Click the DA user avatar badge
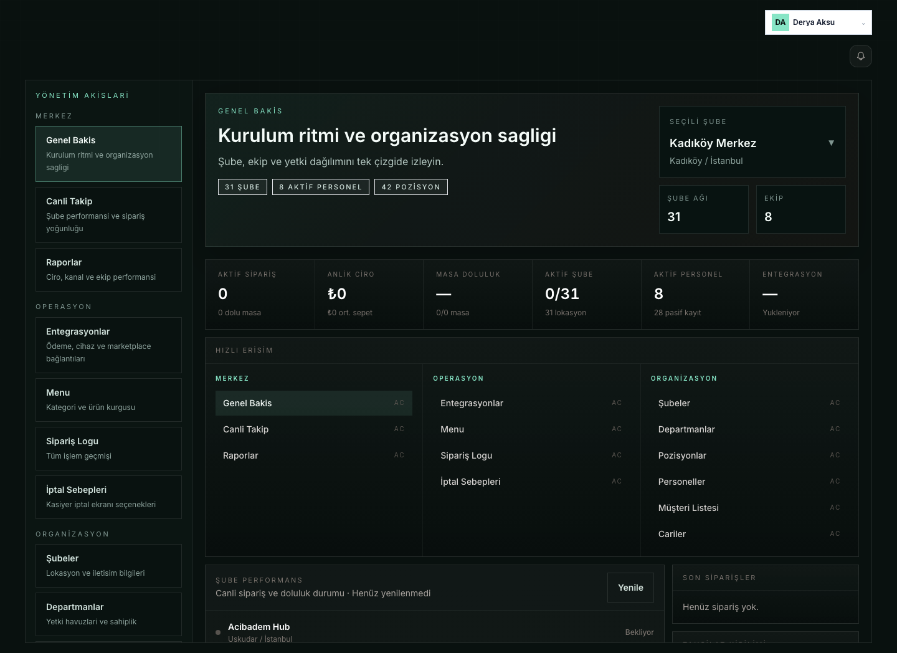 pos(780,22)
